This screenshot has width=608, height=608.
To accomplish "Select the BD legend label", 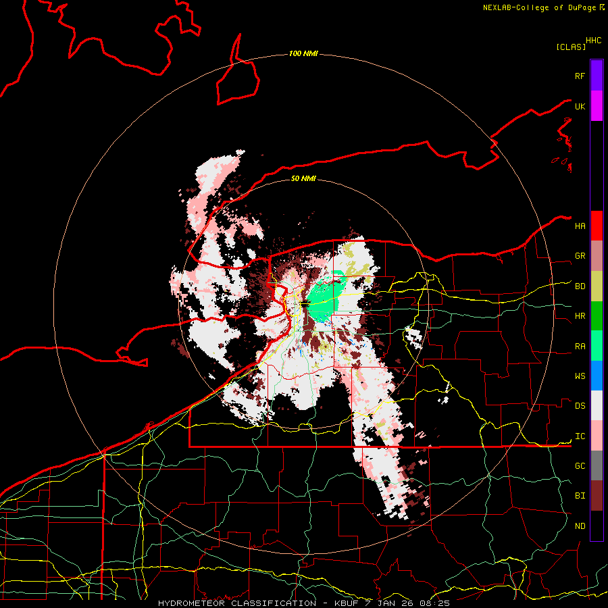I will click(580, 286).
